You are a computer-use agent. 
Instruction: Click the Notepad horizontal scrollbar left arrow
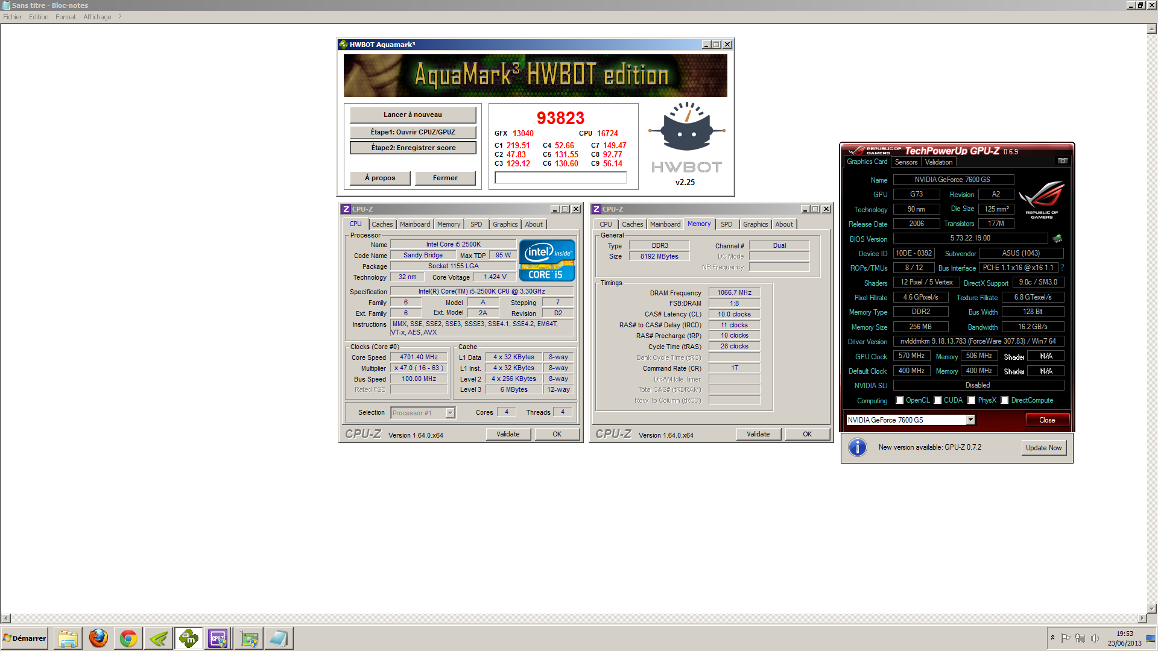[x=6, y=618]
